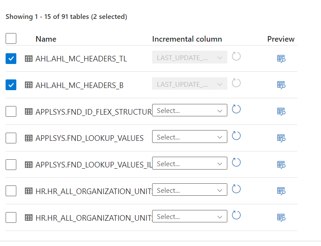Image resolution: width=321 pixels, height=246 pixels.
Task: Preview data for AHL.AHL_MC_HEADERS_B table
Action: tap(281, 85)
